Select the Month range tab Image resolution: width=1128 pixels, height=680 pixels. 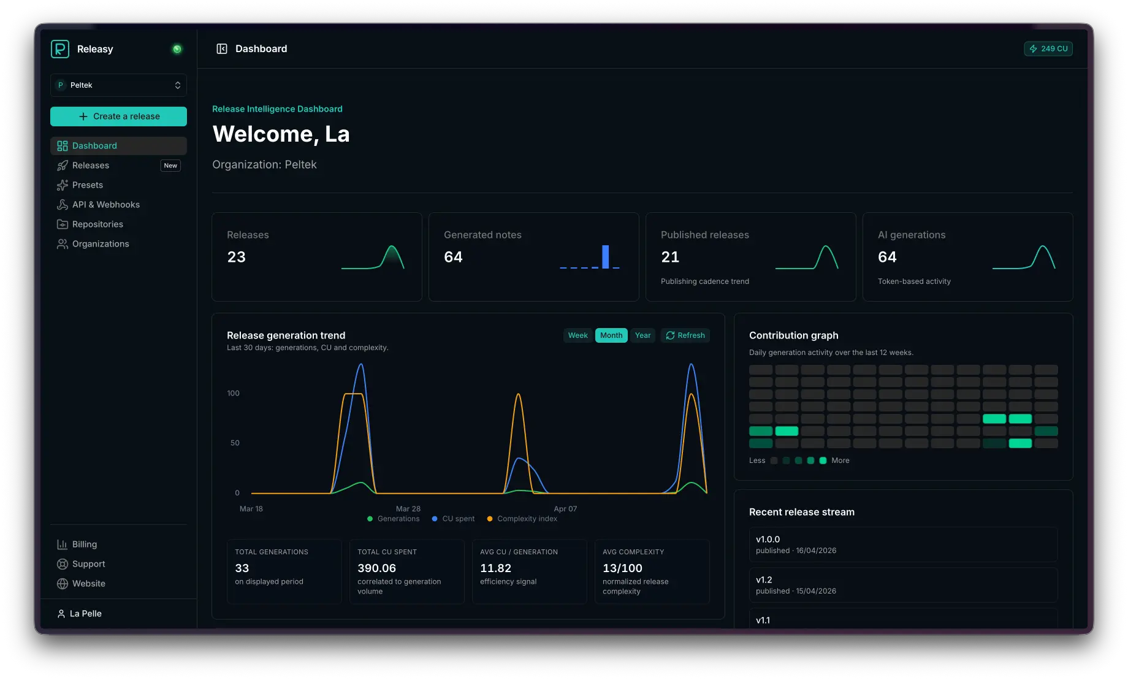point(611,335)
